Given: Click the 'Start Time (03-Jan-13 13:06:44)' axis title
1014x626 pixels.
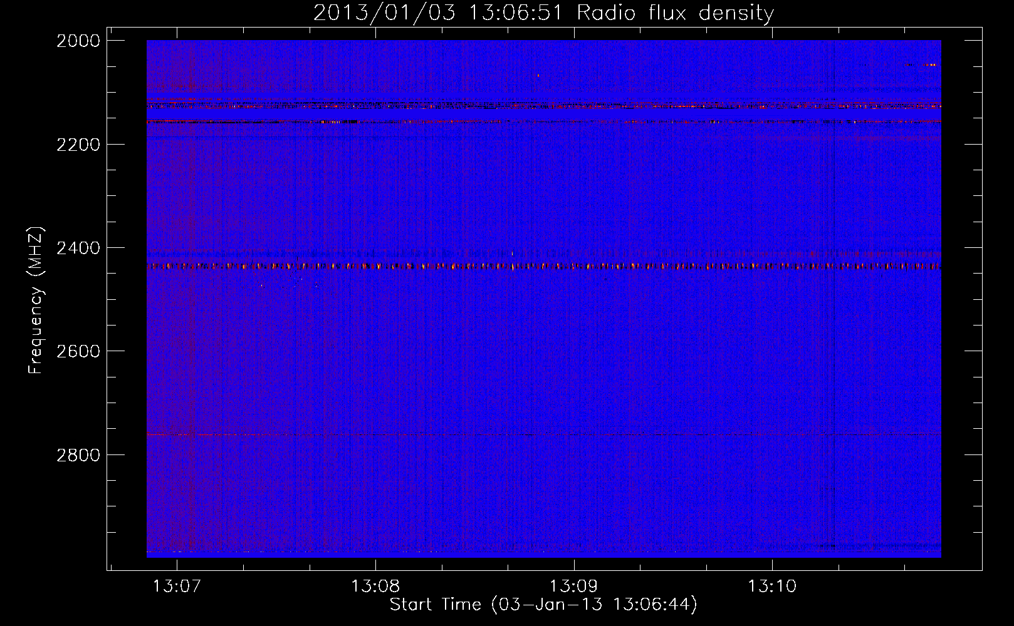Looking at the screenshot, I should 543,605.
